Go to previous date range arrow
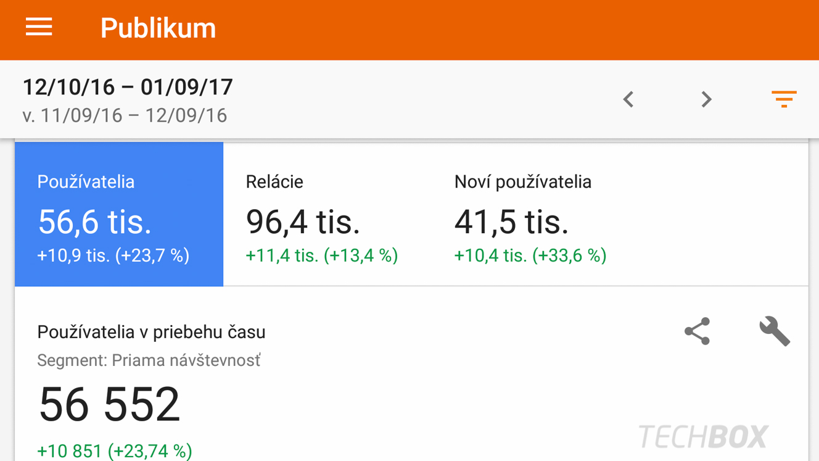The width and height of the screenshot is (819, 461). pyautogui.click(x=628, y=99)
